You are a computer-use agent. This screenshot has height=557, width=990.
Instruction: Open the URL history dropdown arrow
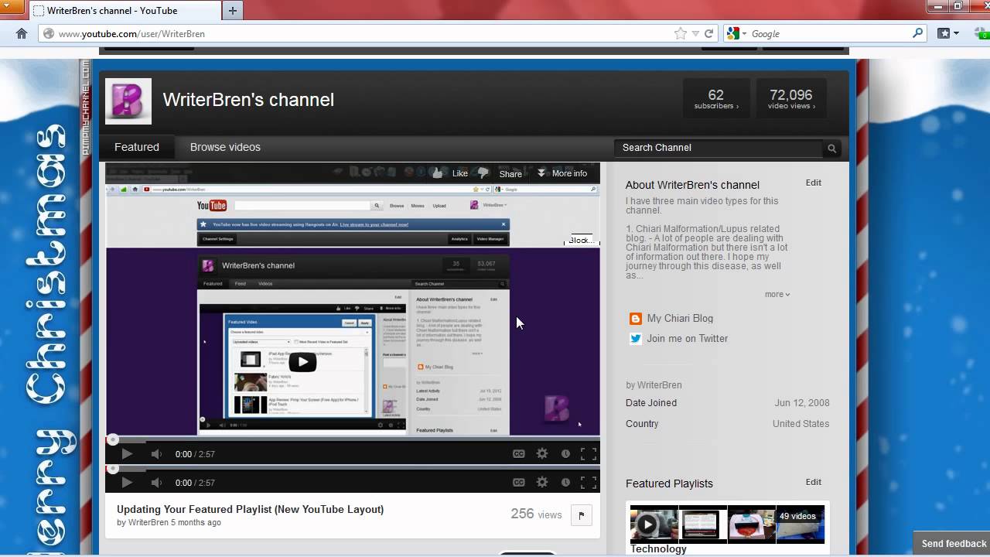695,34
